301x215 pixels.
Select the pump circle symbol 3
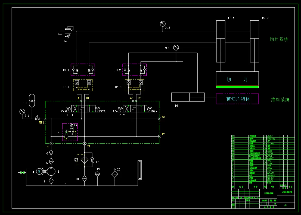coord(51,172)
